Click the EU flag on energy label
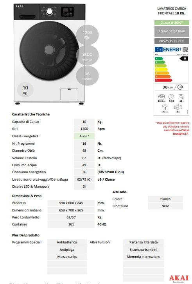 [158, 50]
